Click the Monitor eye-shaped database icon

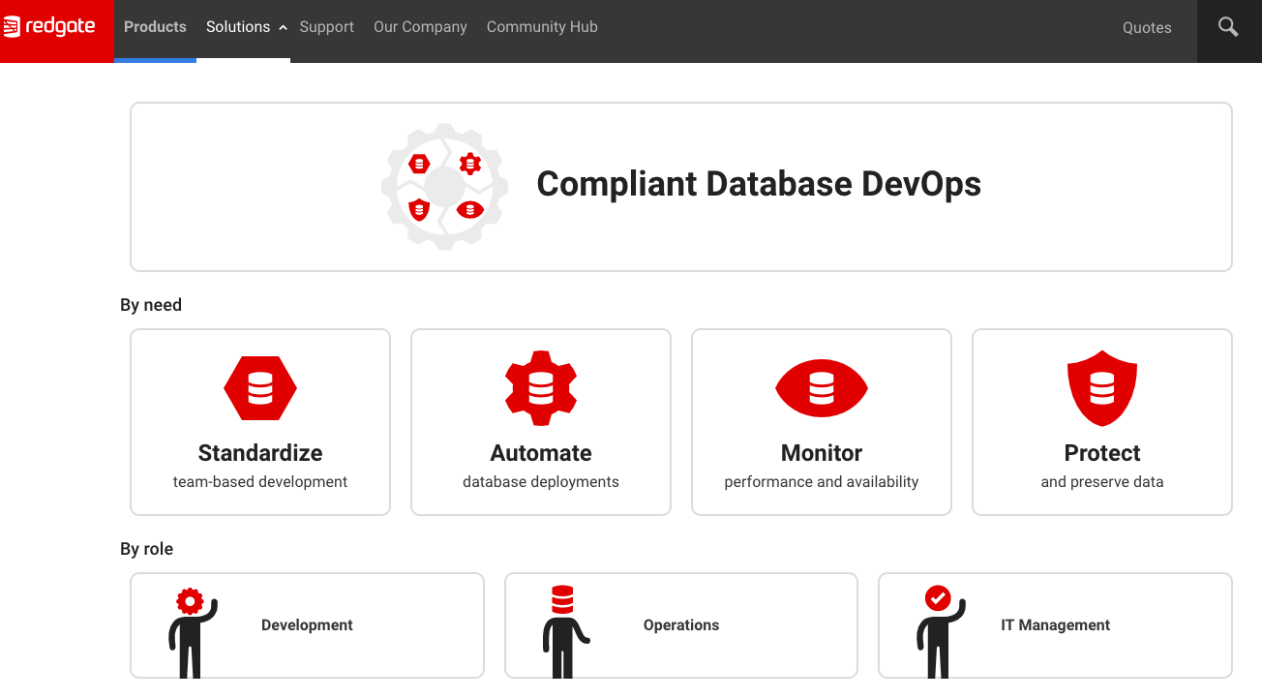click(x=821, y=388)
